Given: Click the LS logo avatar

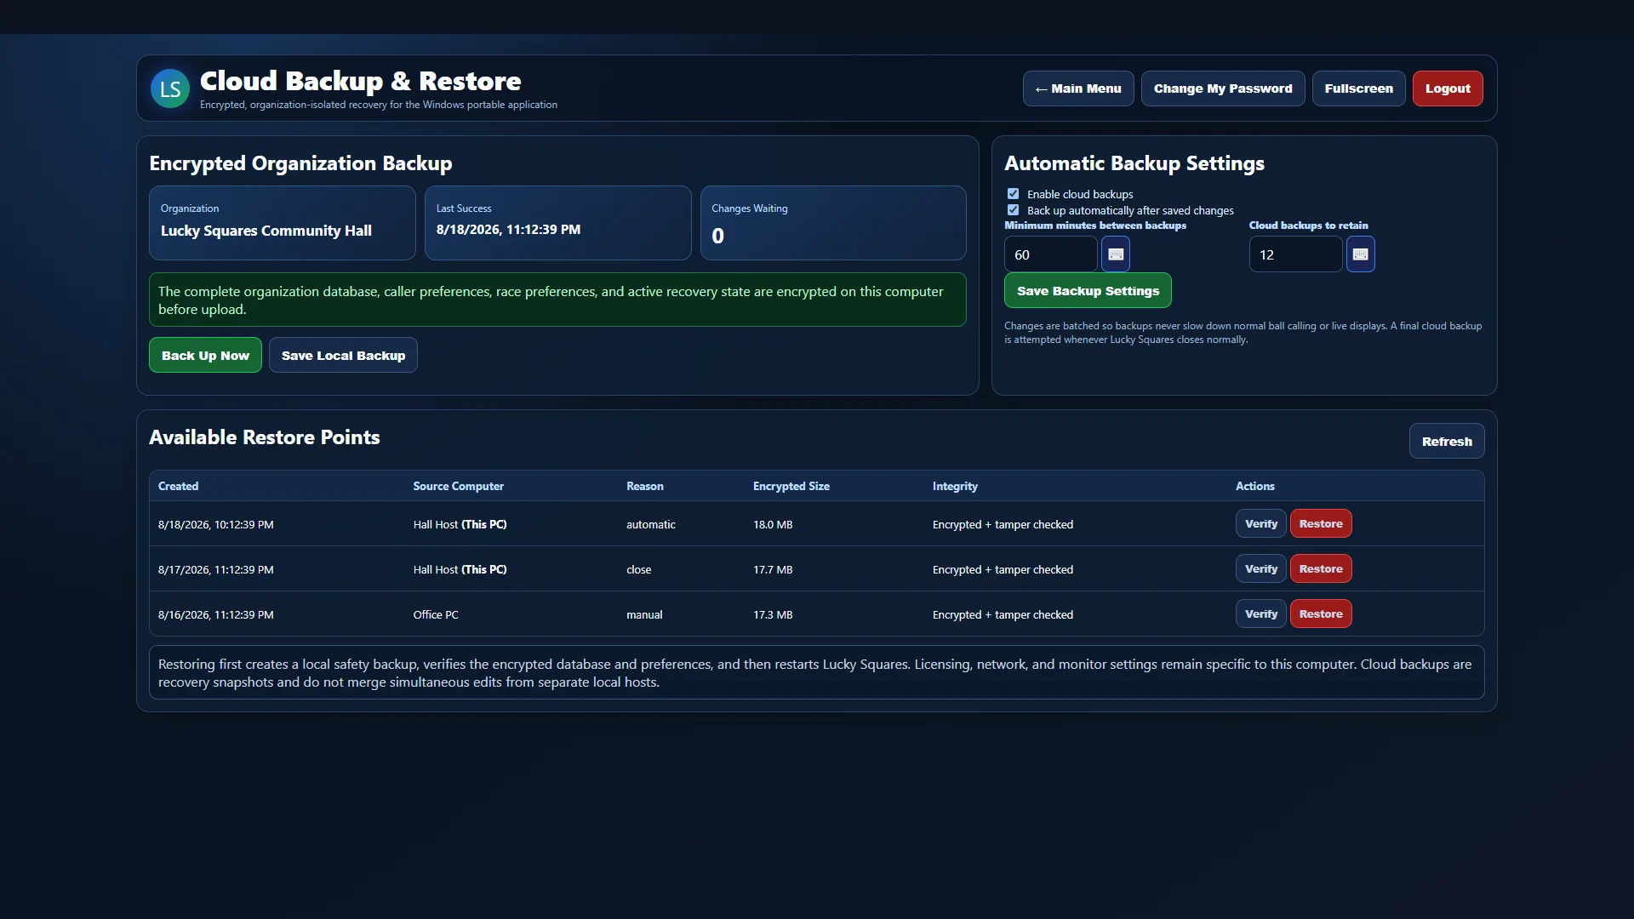Looking at the screenshot, I should coord(170,88).
